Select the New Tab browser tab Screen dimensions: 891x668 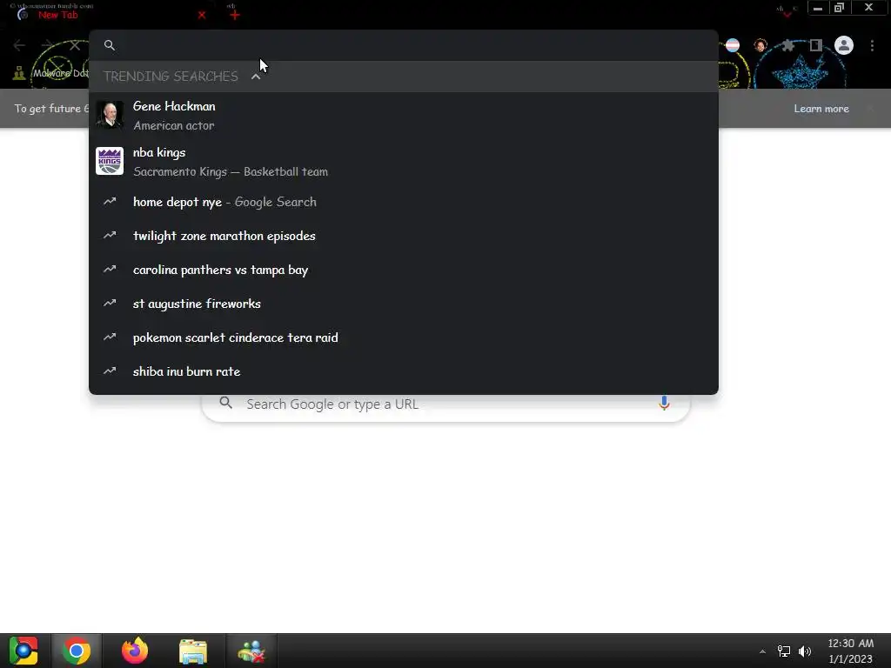(x=111, y=15)
